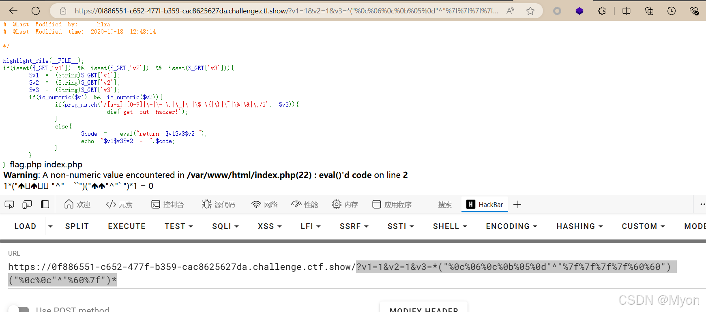The width and height of the screenshot is (706, 312).
Task: Select the HackBar tab
Action: point(485,205)
